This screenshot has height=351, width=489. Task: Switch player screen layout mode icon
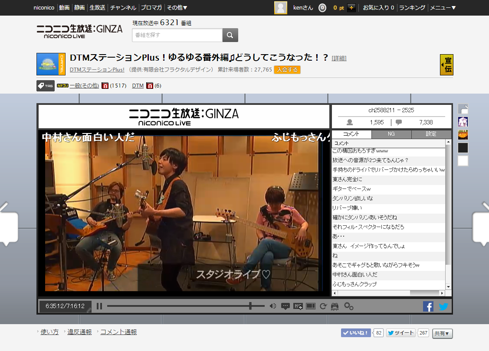tap(311, 306)
